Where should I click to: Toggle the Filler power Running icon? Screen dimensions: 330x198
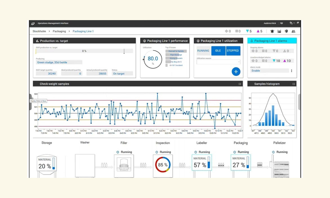[x=118, y=152]
